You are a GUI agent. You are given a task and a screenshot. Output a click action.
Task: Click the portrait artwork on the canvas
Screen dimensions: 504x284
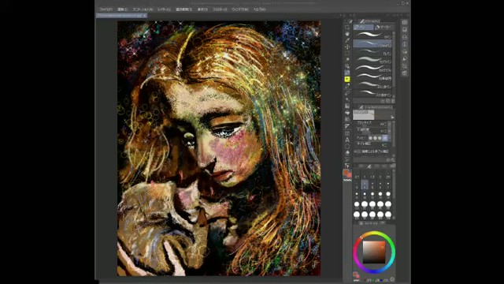pos(219,148)
